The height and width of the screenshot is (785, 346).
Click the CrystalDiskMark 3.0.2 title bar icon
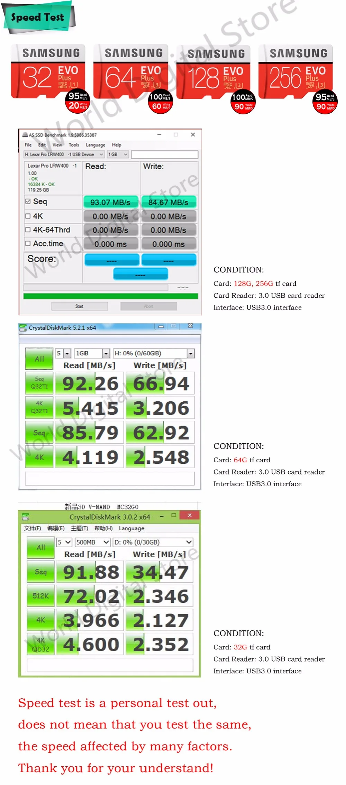click(x=26, y=517)
